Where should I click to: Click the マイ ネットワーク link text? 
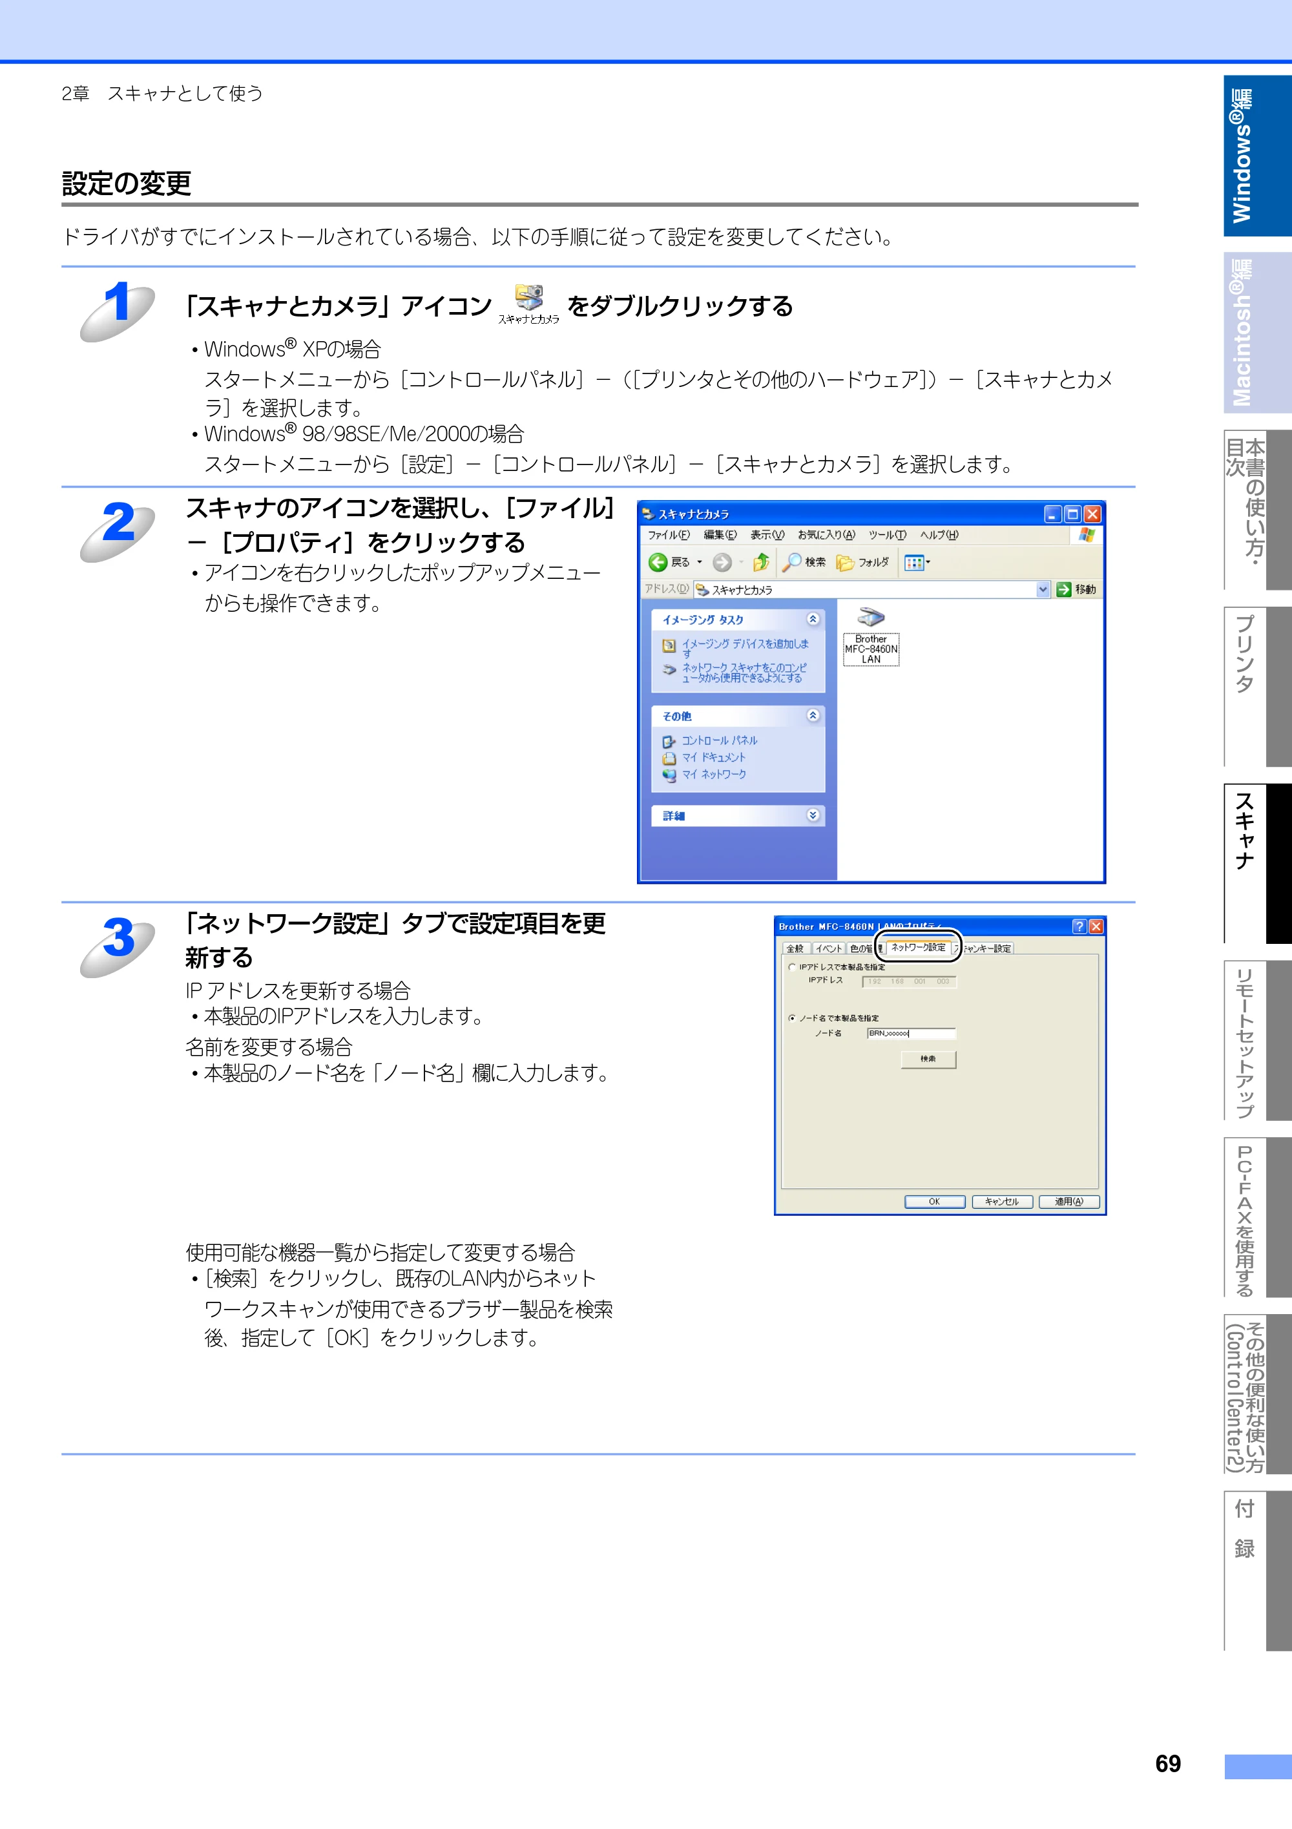714,774
